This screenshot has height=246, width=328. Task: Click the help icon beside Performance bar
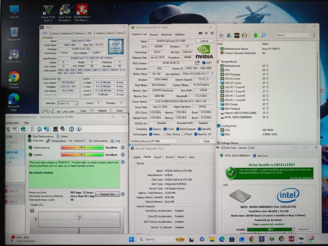(123, 148)
